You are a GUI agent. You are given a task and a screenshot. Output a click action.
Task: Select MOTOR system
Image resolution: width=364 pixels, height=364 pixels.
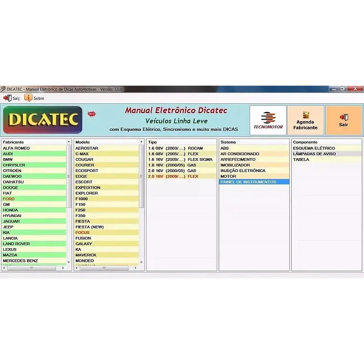point(254,176)
